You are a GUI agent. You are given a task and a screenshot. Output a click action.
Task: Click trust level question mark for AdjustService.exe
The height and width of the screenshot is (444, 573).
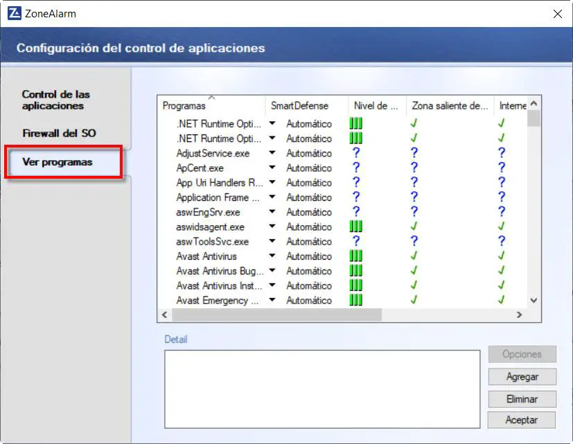(x=356, y=153)
